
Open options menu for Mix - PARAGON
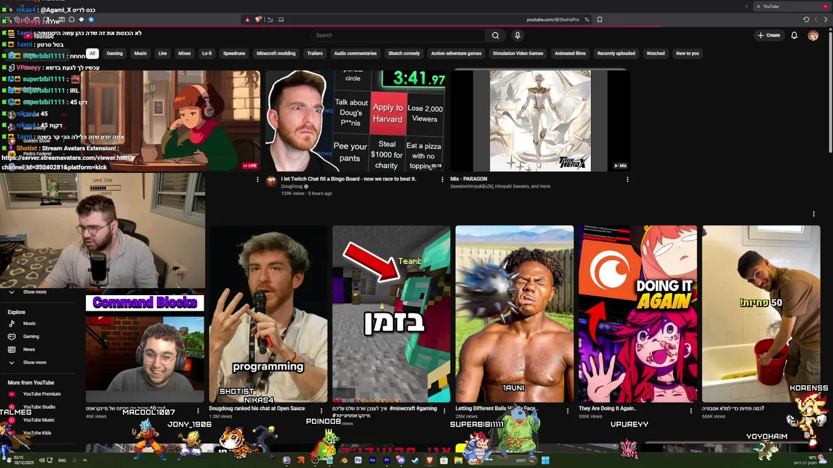[x=627, y=179]
